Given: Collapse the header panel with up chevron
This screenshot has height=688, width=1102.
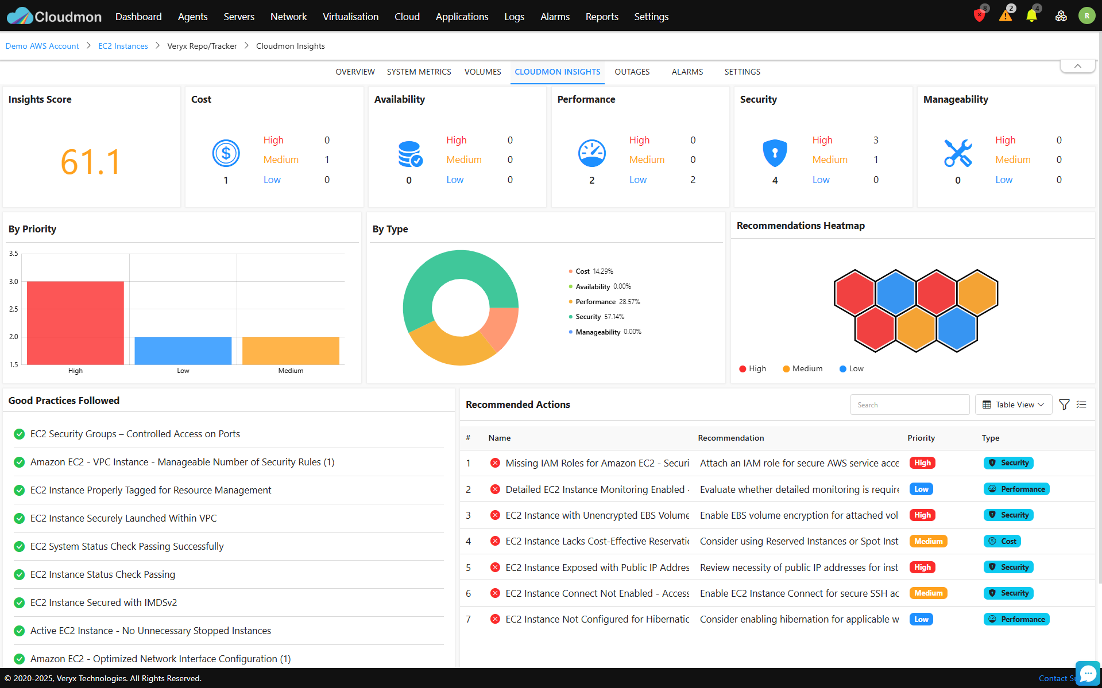Looking at the screenshot, I should (1078, 66).
